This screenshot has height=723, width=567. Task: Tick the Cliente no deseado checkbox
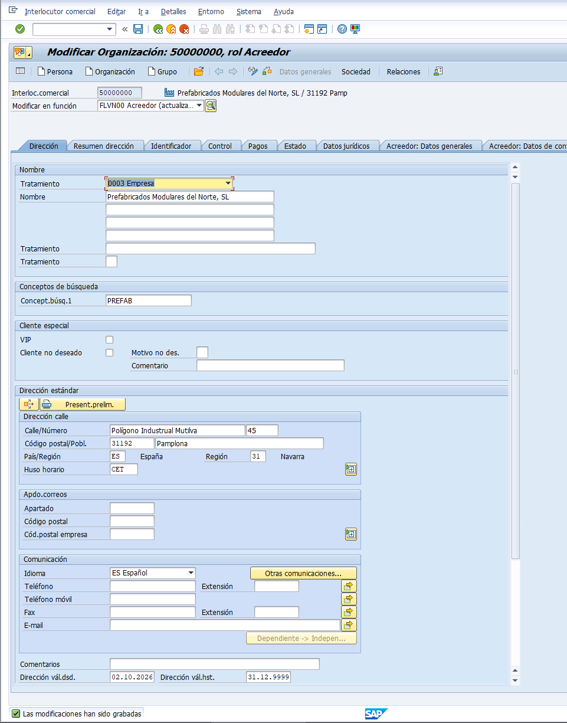click(x=109, y=353)
